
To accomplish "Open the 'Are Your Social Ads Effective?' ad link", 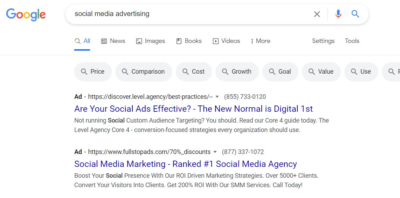I will pyautogui.click(x=193, y=109).
